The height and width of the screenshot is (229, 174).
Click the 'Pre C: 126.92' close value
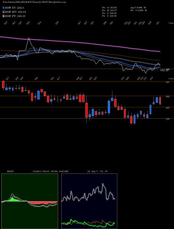pos(109,16)
